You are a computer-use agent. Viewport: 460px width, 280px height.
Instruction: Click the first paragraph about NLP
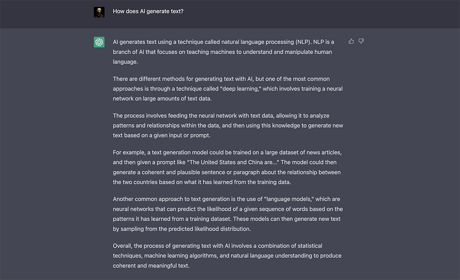(x=225, y=51)
